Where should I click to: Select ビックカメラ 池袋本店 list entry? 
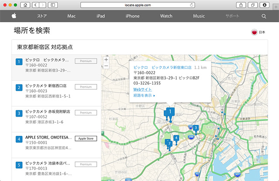coord(56,170)
